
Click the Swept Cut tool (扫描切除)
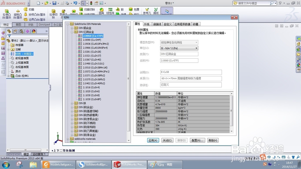[87, 9]
